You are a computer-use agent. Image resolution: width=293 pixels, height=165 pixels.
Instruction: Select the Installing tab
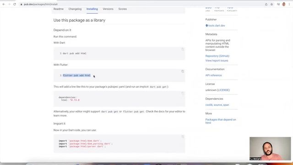click(x=92, y=9)
